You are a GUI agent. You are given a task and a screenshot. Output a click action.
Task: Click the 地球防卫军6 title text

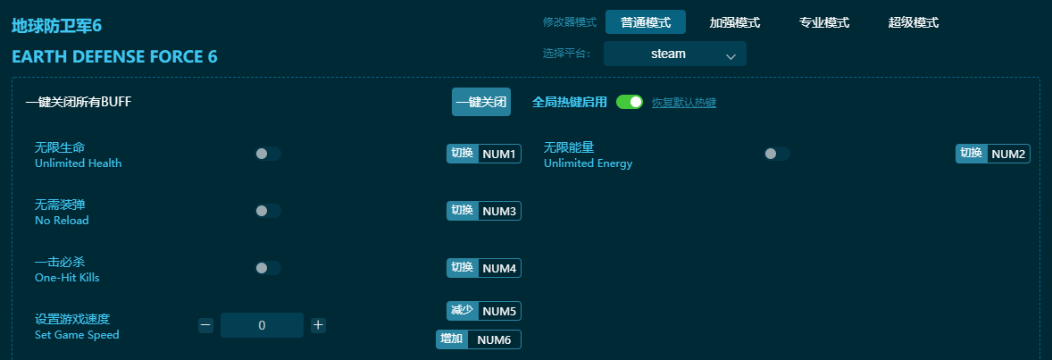pos(56,26)
